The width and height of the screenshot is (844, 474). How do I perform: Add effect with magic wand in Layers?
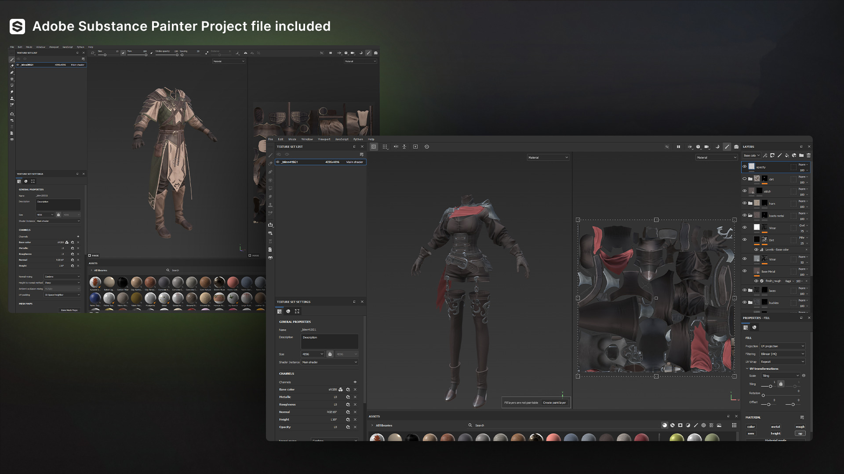coord(765,155)
